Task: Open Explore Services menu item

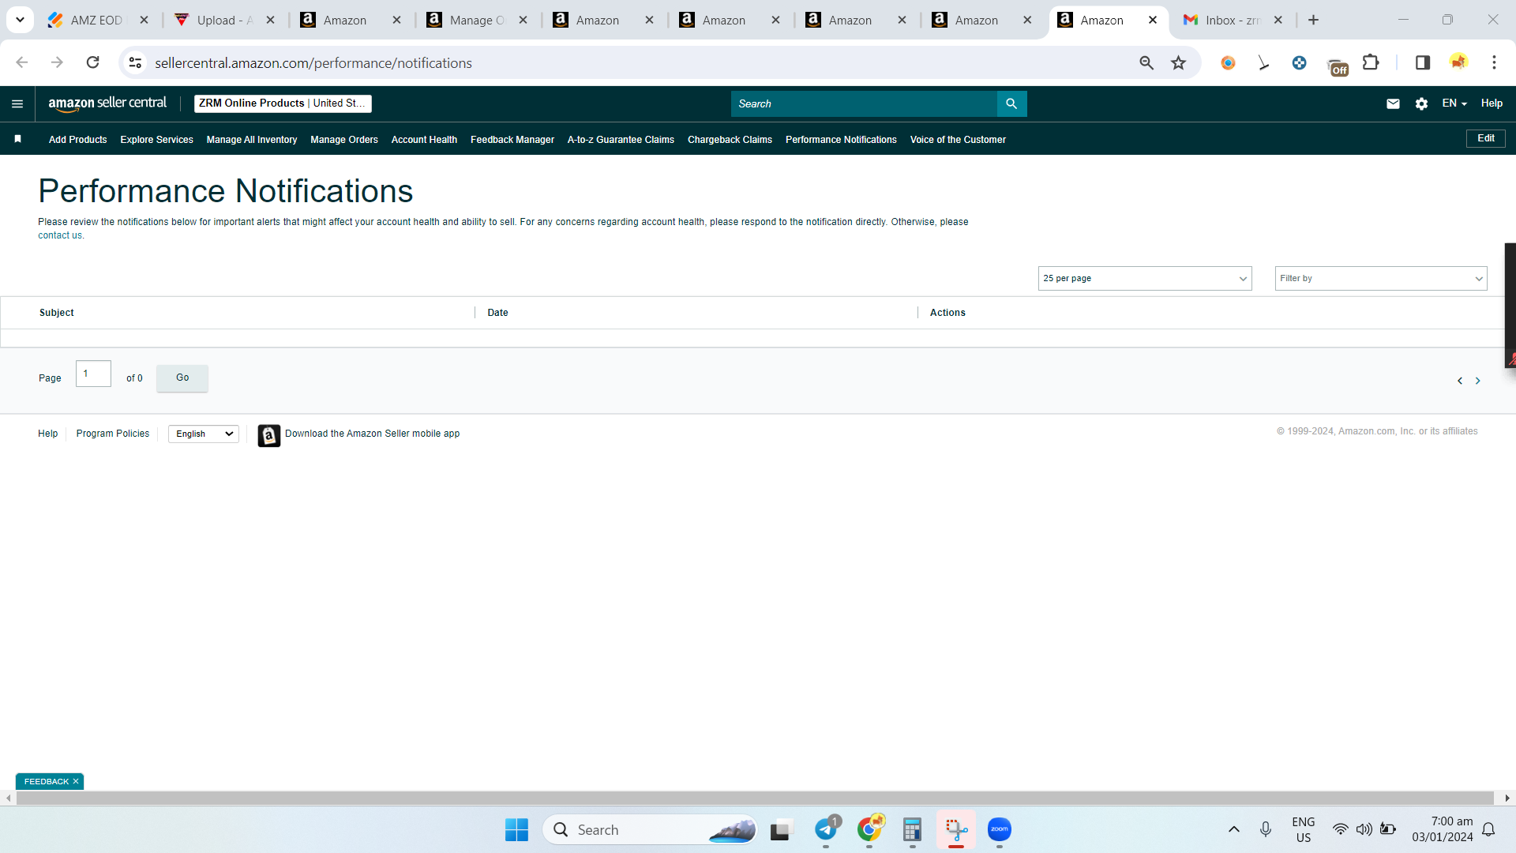Action: tap(156, 140)
